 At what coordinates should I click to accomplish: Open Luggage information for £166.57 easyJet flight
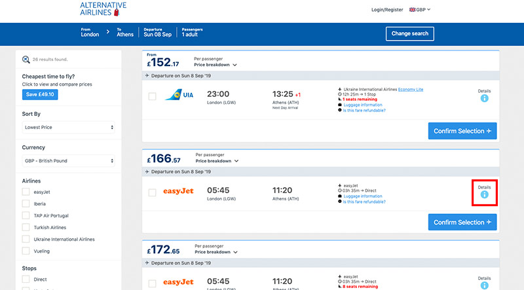pyautogui.click(x=363, y=196)
